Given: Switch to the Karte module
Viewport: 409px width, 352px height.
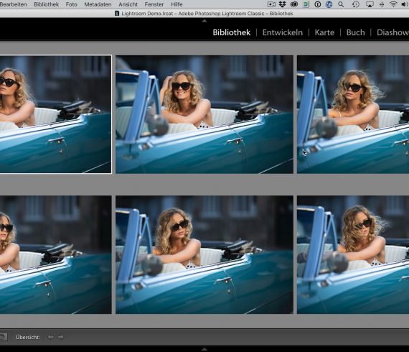Looking at the screenshot, I should click(x=324, y=32).
